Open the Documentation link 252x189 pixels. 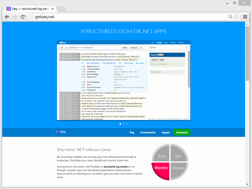[x=148, y=132]
